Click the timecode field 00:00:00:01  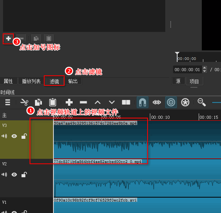(187, 70)
